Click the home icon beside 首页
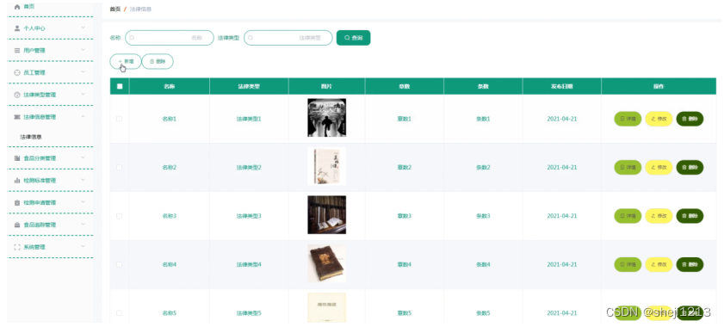 click(x=17, y=7)
